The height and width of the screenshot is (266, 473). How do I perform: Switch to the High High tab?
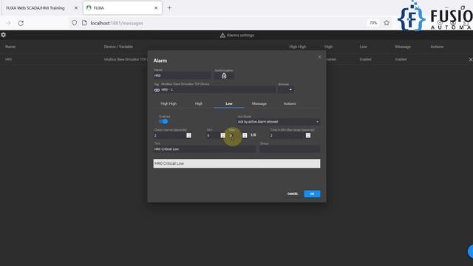tap(169, 103)
